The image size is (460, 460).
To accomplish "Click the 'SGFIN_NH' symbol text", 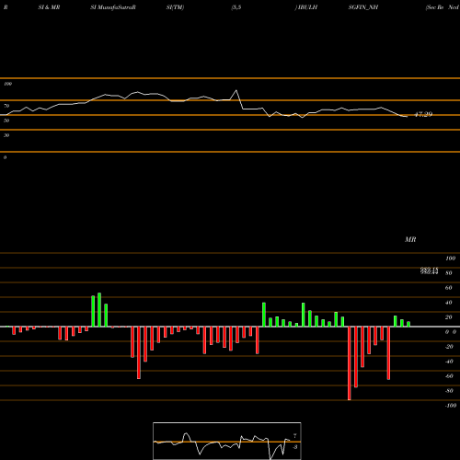I will point(363,7).
